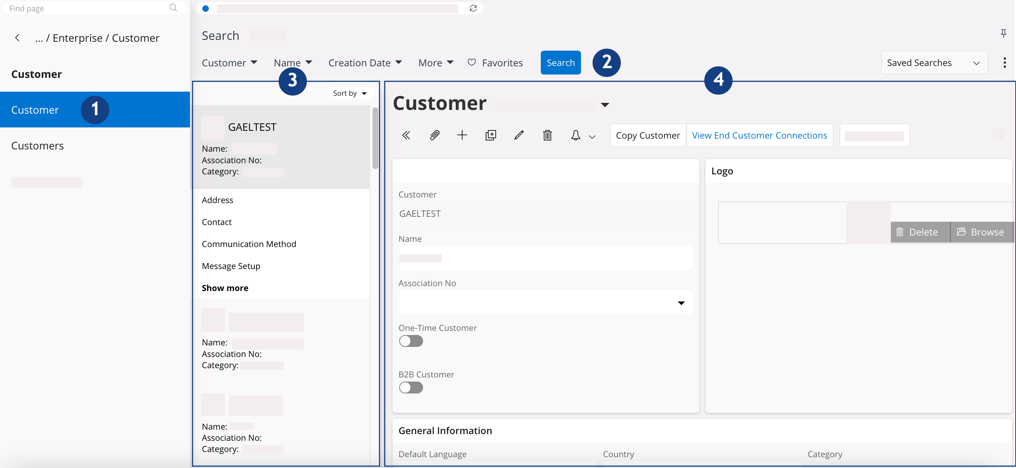Expand the Sort by dropdown
This screenshot has width=1016, height=468.
tap(350, 94)
